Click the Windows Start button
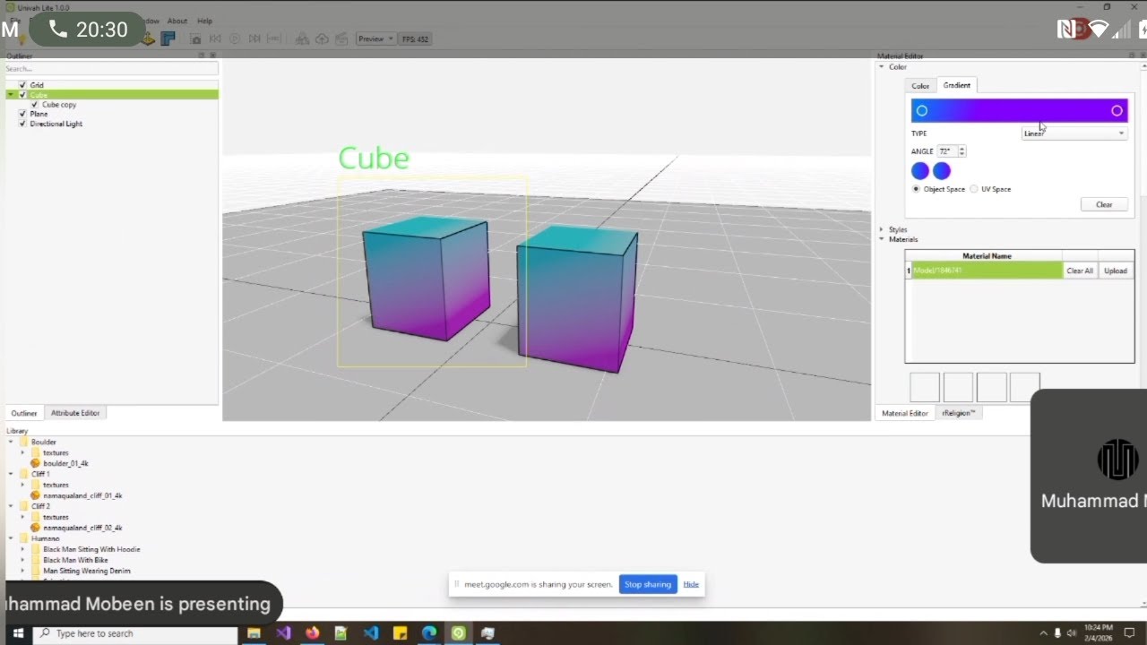 pyautogui.click(x=17, y=633)
